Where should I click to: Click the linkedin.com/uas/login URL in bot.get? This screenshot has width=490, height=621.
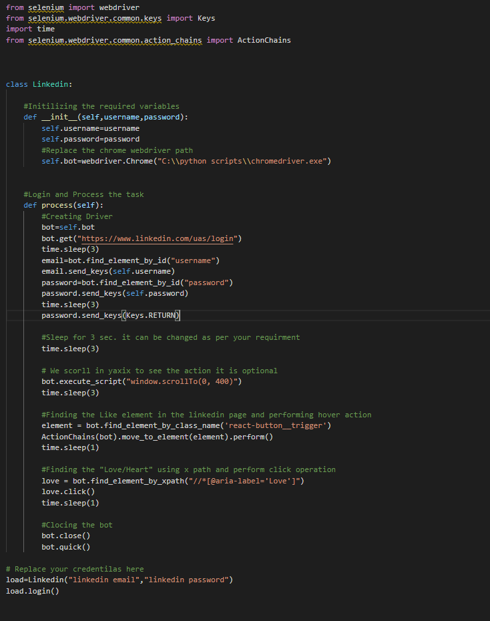157,238
